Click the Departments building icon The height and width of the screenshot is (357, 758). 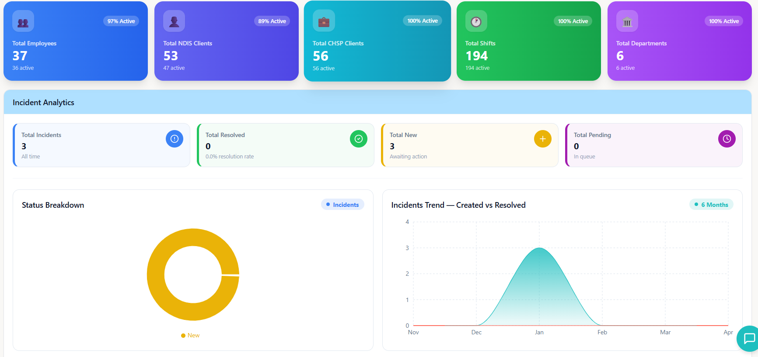pos(627,21)
